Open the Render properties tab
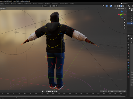Viewport: 133px width, 99px height. 128,42
